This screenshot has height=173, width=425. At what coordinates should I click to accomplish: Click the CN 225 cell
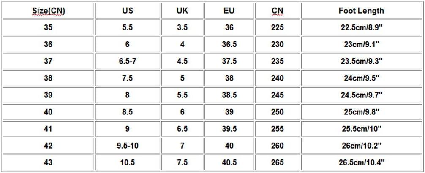[x=277, y=27]
